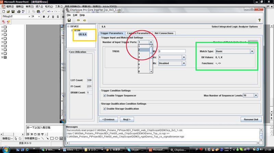
Task: Switch to the Trigger Parameters tab
Action: click(112, 33)
